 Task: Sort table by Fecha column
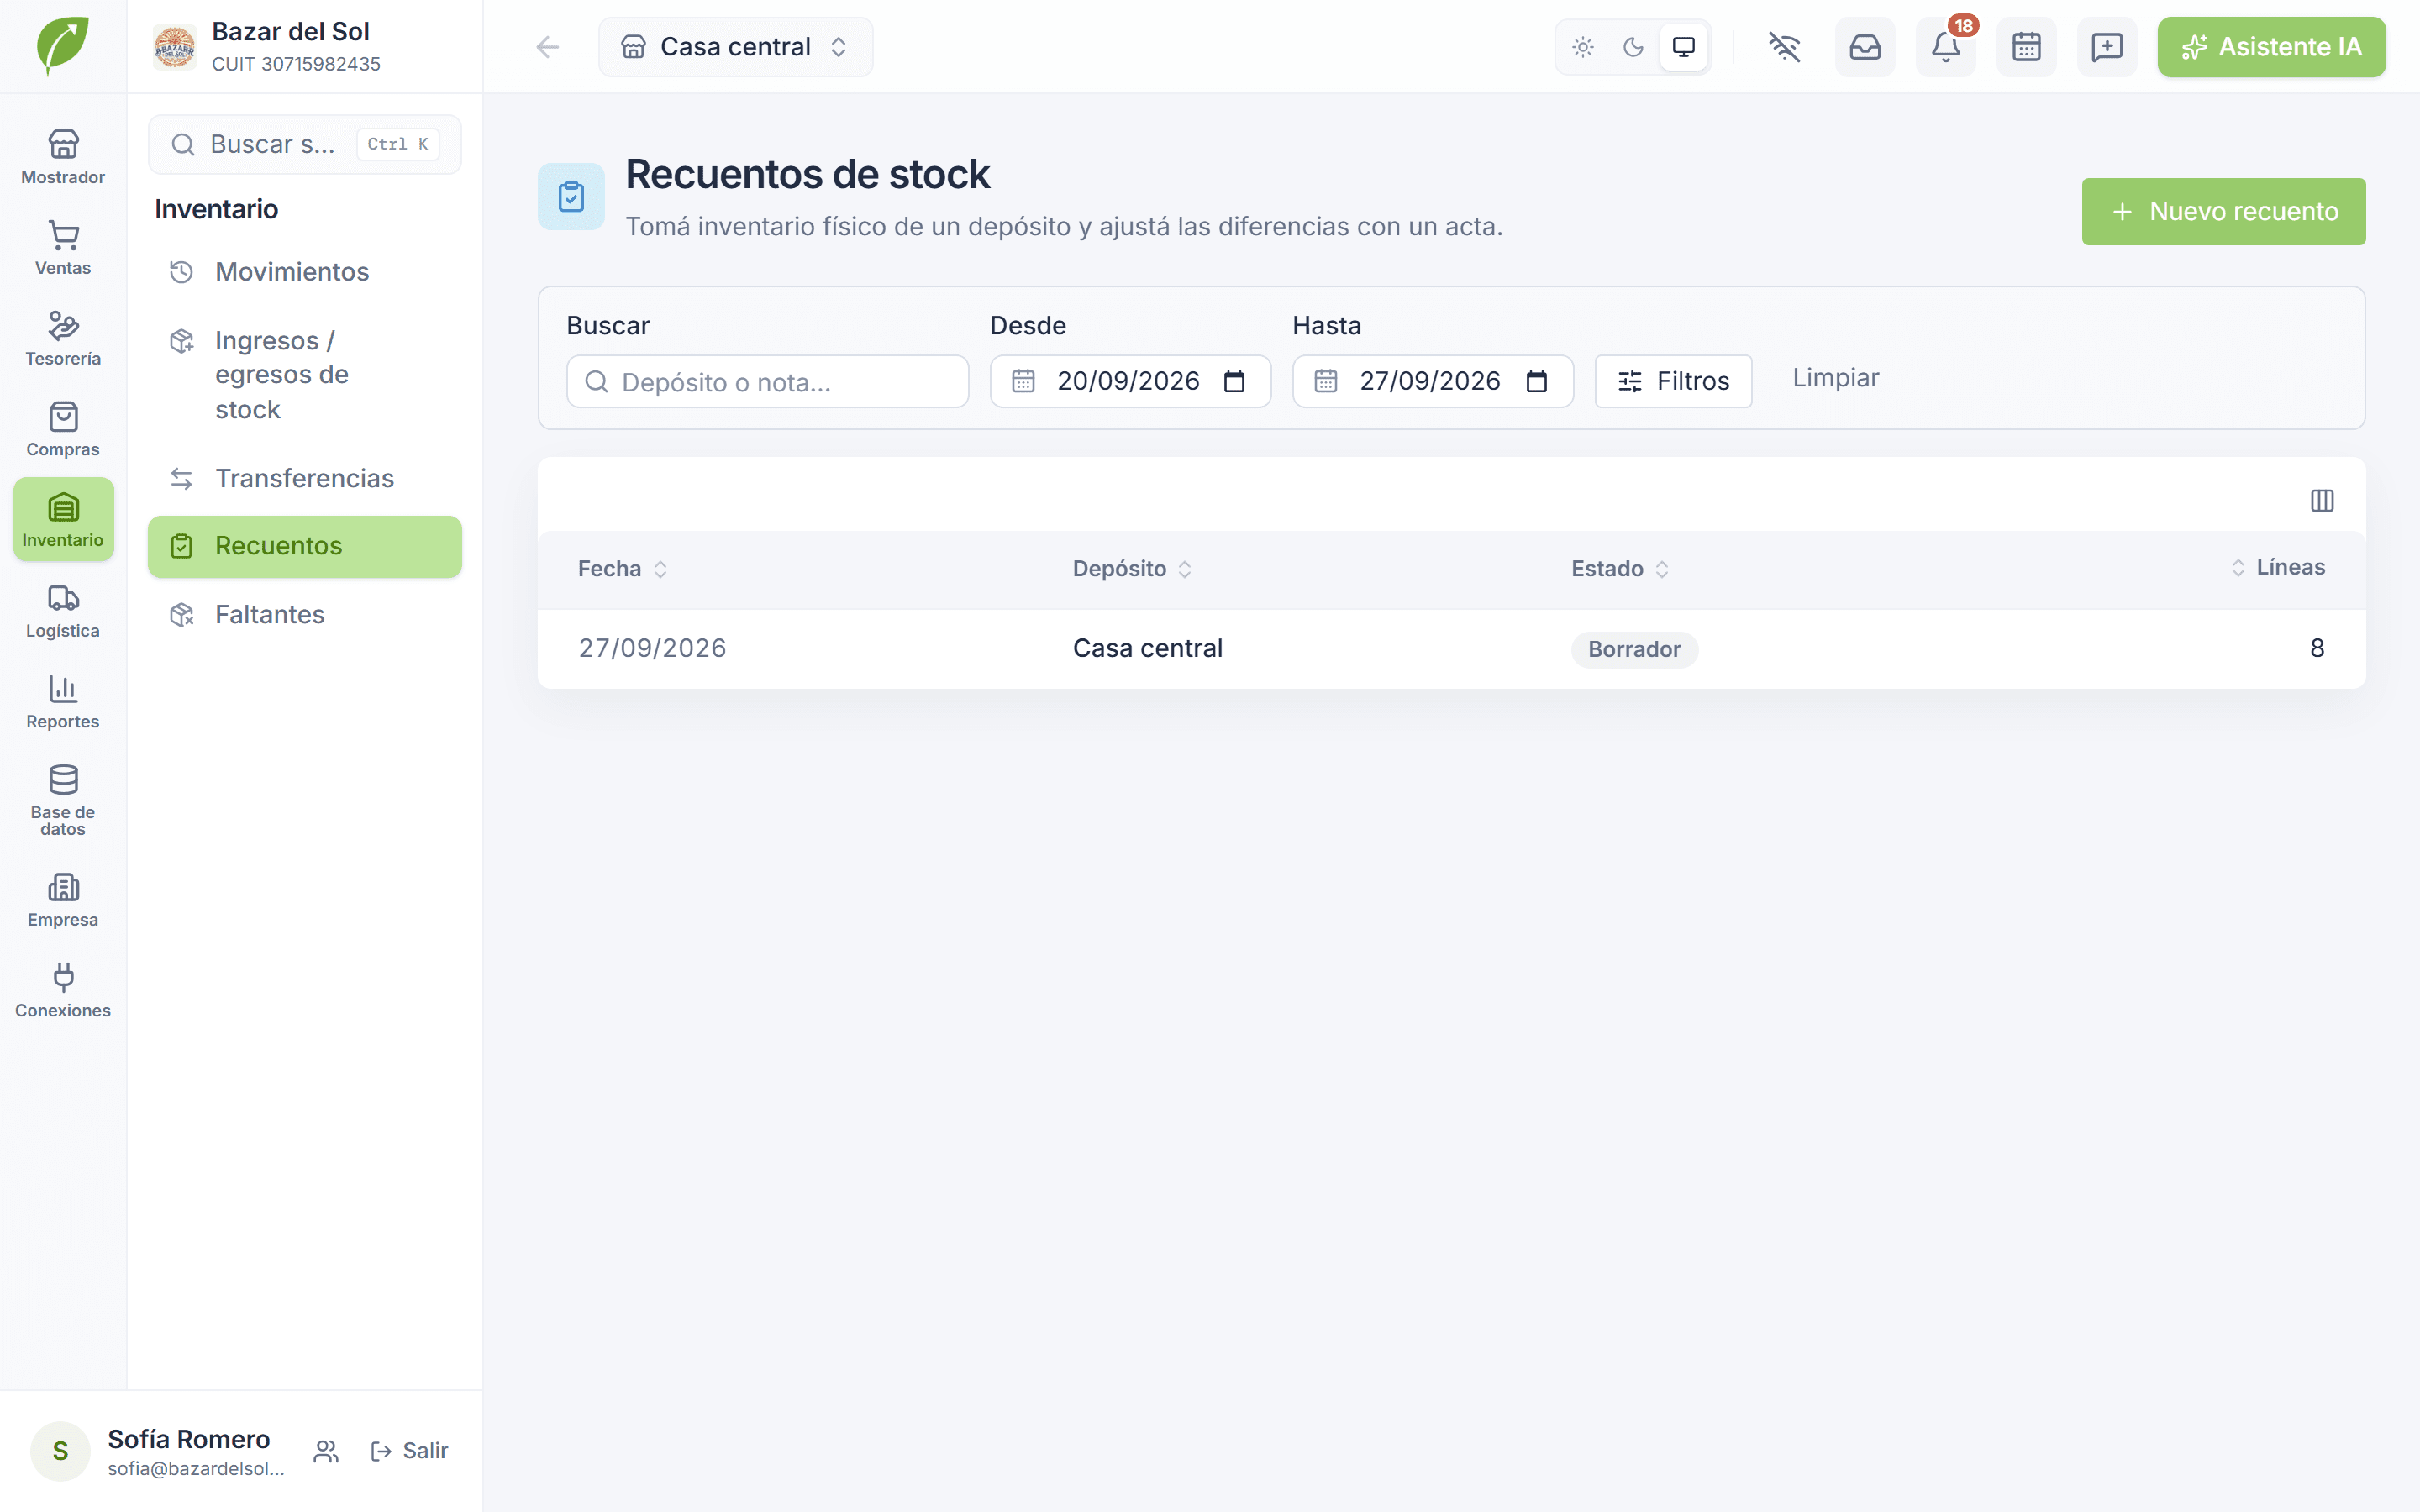[x=622, y=569]
